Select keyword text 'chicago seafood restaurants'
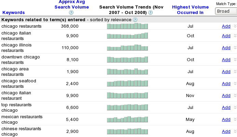Screen dimensions: 237x137 pos(19,83)
